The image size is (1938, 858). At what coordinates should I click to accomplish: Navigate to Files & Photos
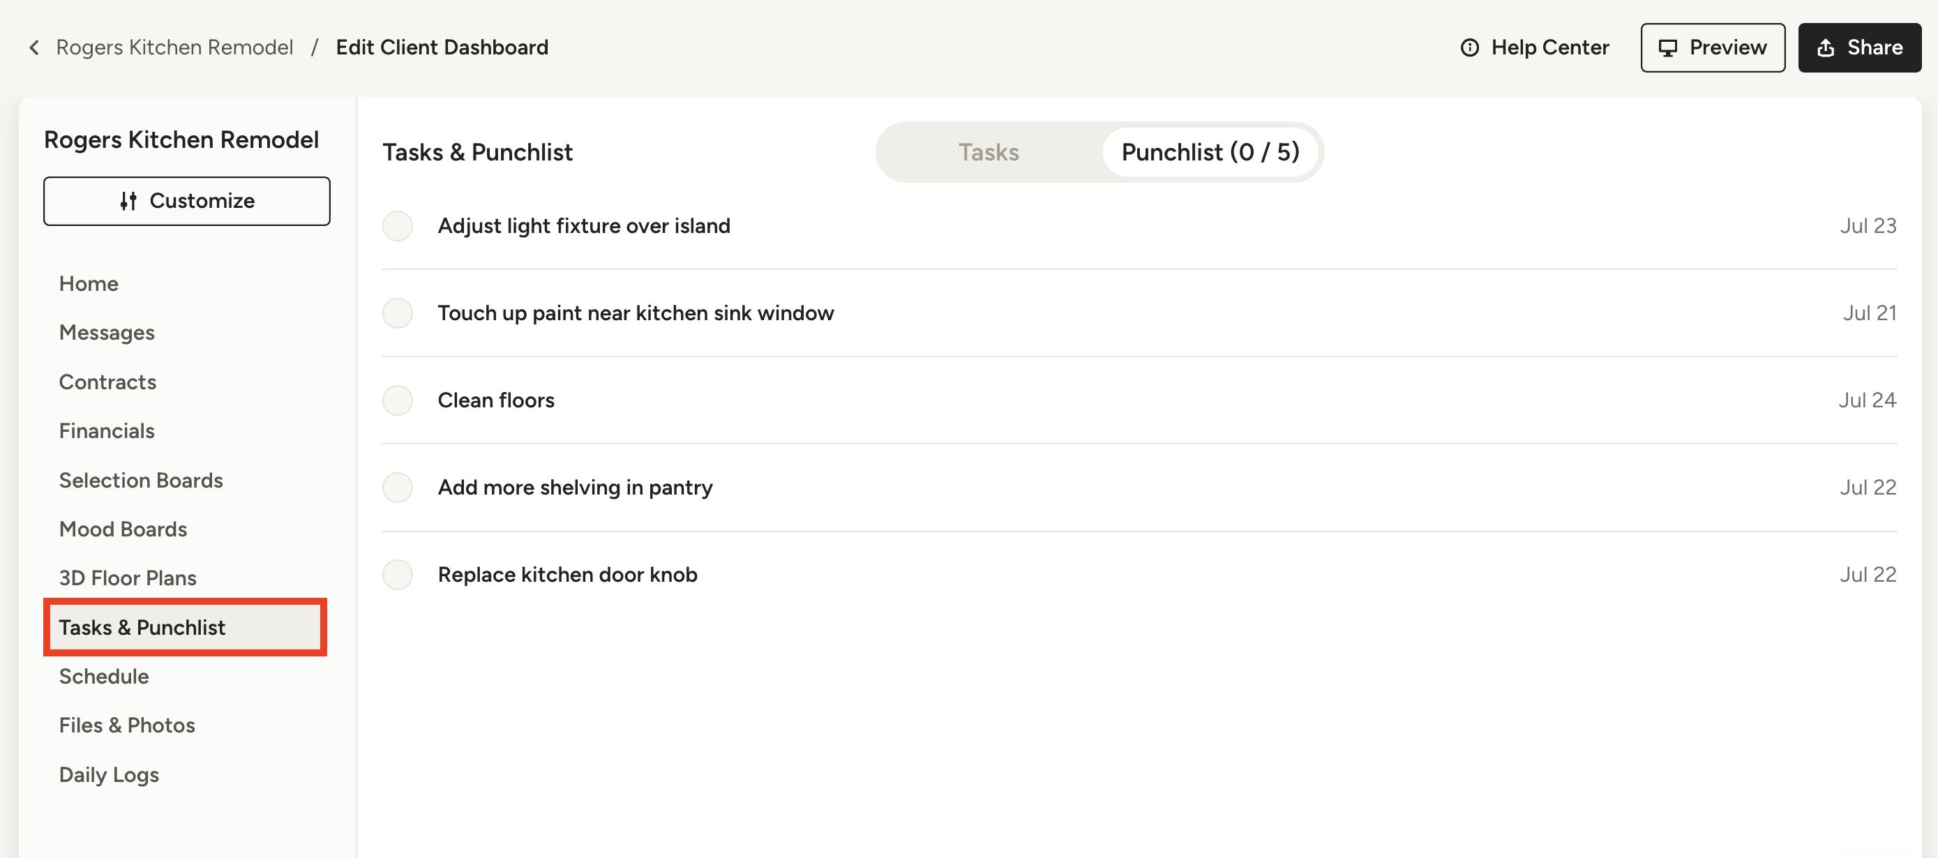coord(127,725)
